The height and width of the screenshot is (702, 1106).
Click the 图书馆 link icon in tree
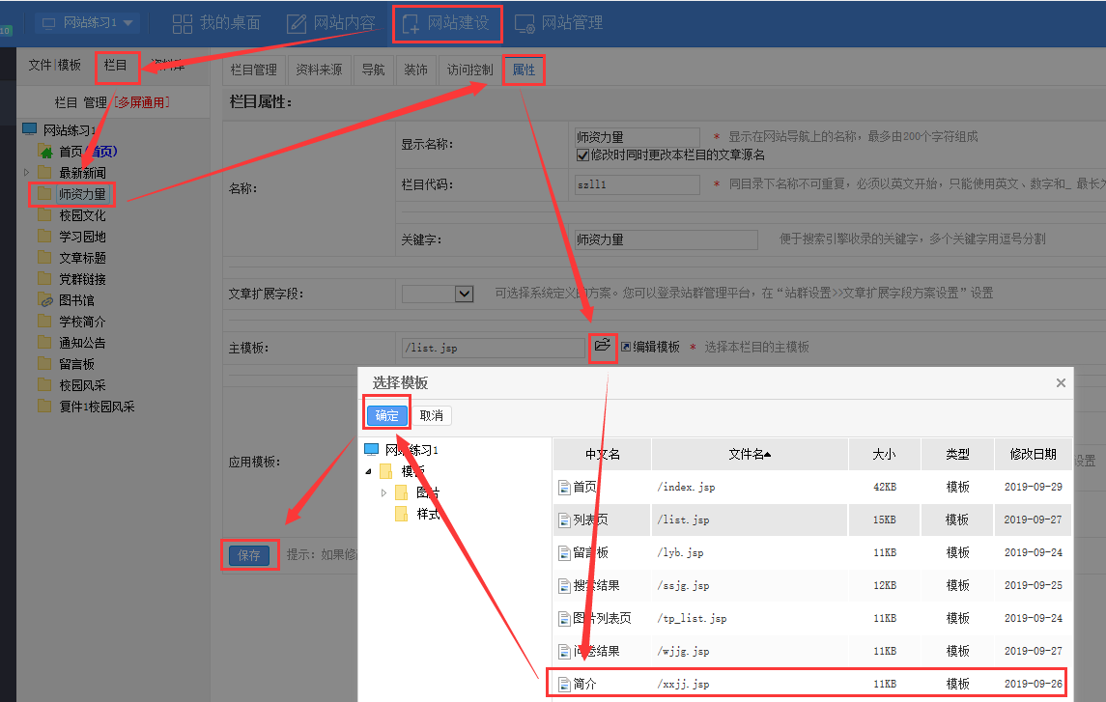pos(45,300)
